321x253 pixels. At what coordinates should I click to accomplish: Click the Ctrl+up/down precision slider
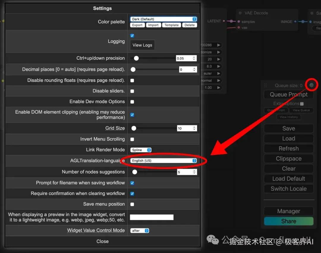153,58
